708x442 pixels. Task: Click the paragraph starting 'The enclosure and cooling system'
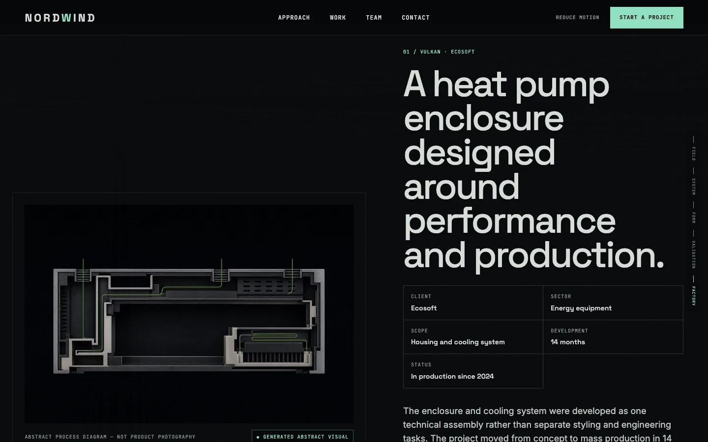pos(537,424)
